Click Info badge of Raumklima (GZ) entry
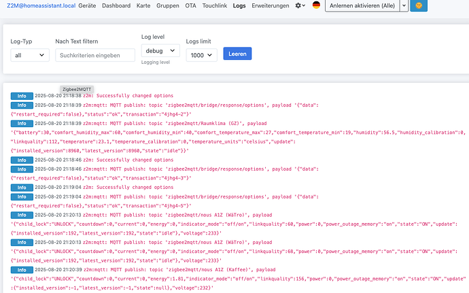This screenshot has height=293, width=469. (22, 123)
